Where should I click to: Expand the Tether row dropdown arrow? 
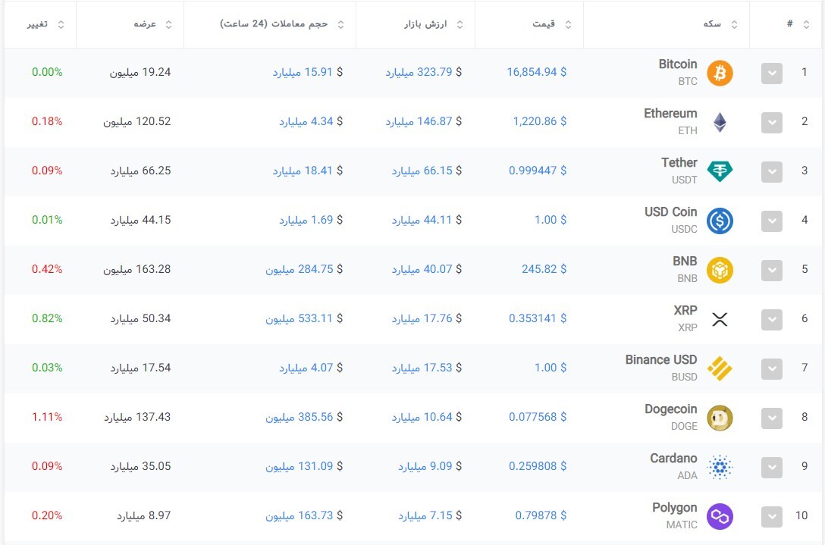[771, 172]
